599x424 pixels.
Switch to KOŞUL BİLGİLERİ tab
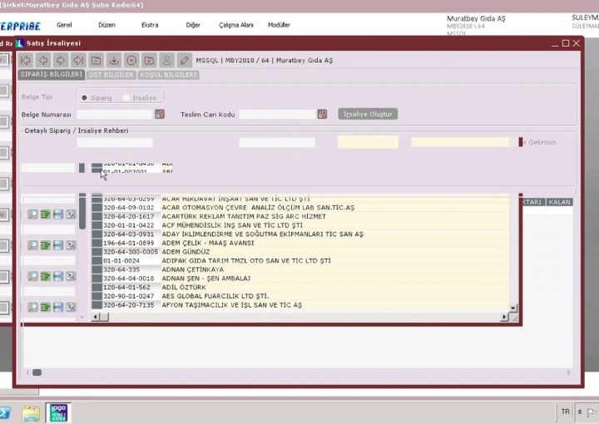[x=168, y=75]
